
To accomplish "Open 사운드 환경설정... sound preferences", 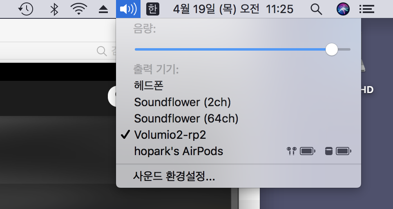I will (238, 176).
